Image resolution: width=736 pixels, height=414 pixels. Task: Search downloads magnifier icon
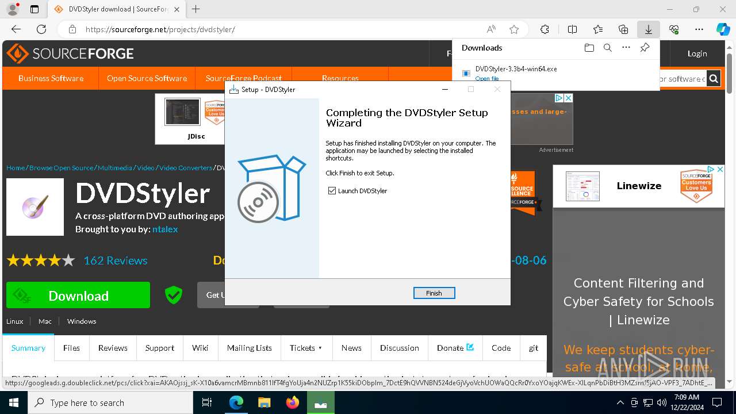(x=608, y=48)
